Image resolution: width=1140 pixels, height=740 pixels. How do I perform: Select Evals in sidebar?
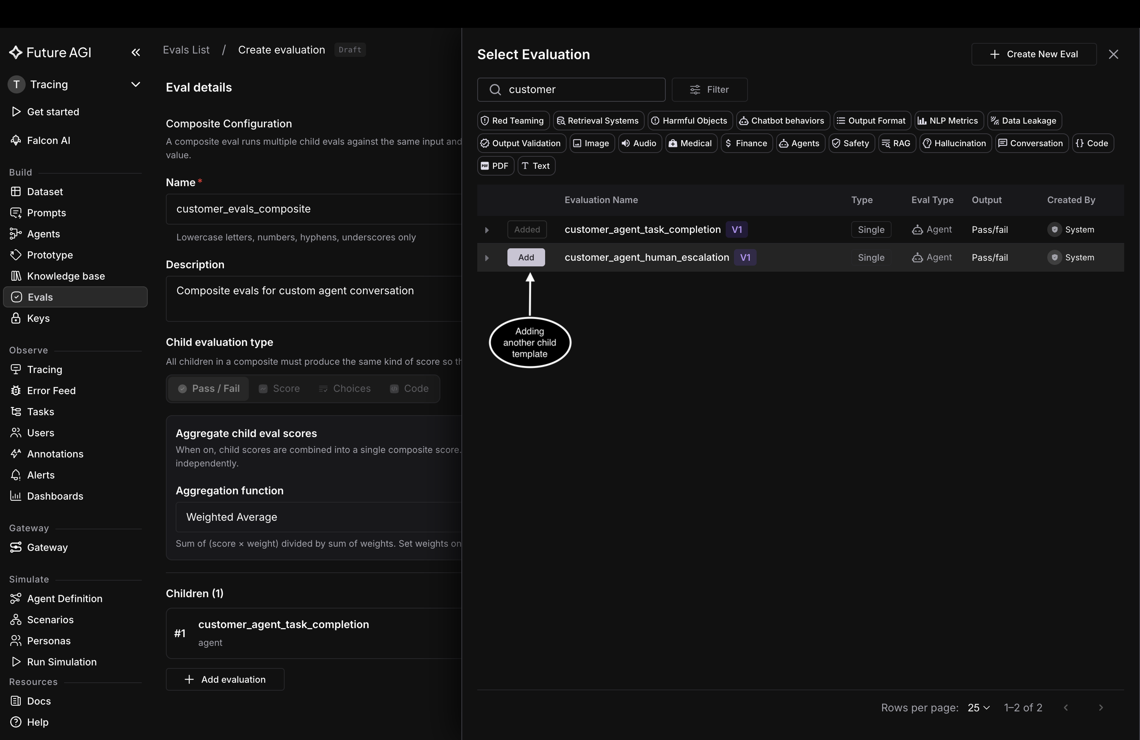coord(75,297)
